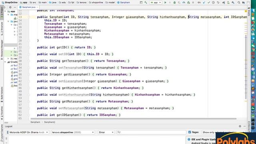Click the fold marker beside line 22

click(29, 47)
